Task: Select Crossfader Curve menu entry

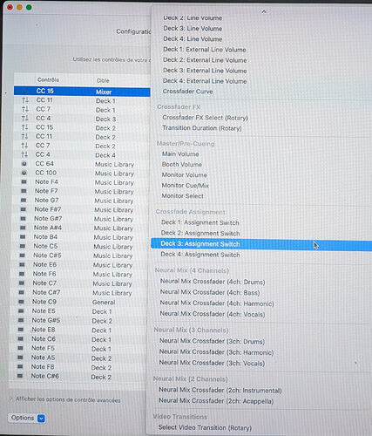Action: pos(187,92)
